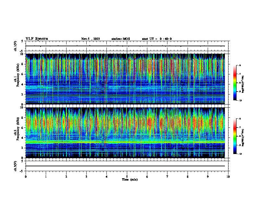257x198 pixels.
Task: Click time axis tick label "1"
Action: [46, 177]
